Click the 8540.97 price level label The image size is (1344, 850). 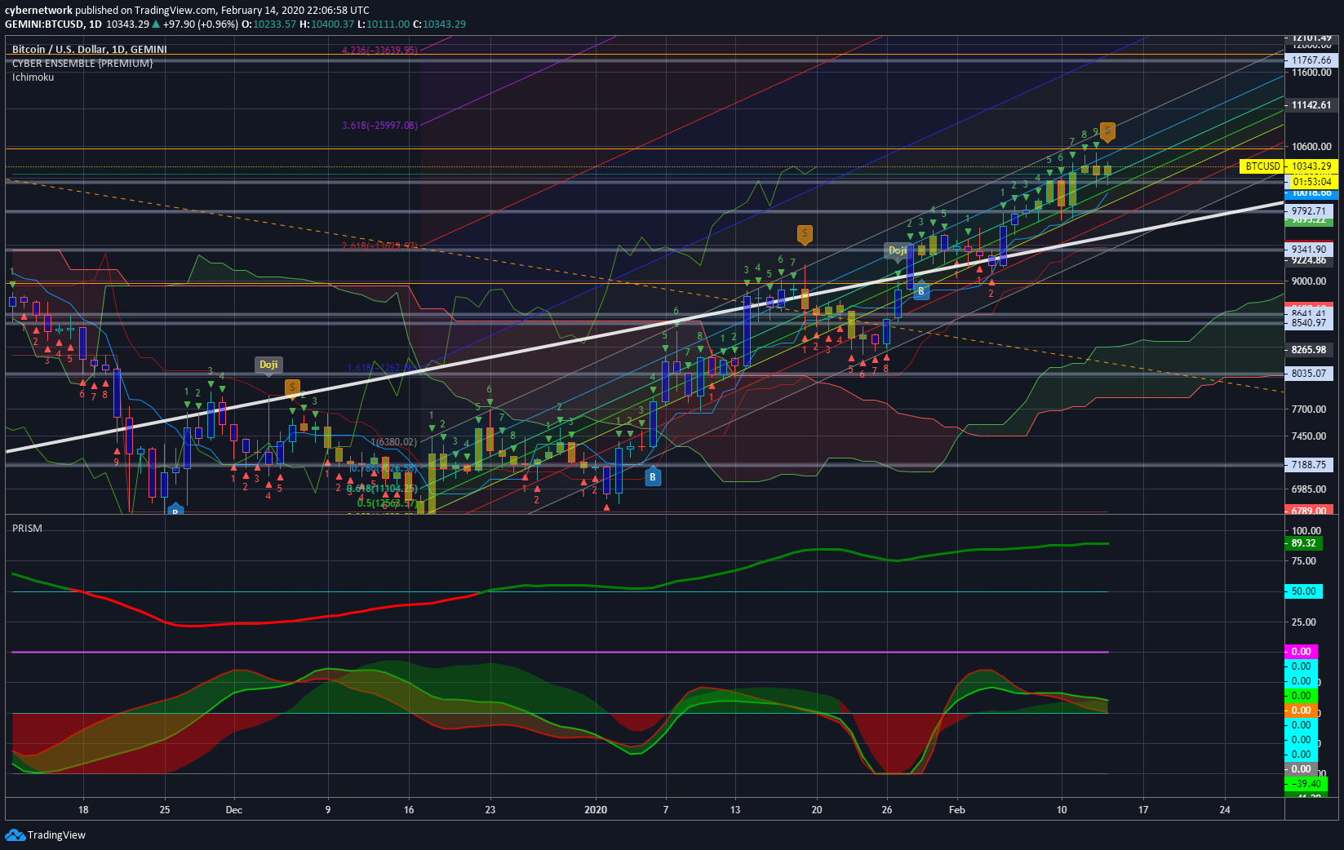tap(1309, 323)
